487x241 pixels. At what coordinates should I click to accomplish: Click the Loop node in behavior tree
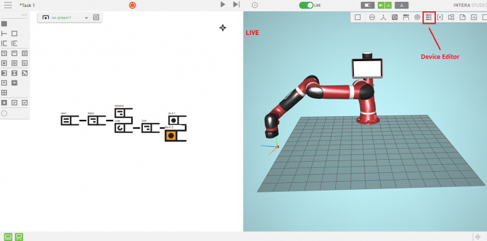[x=119, y=127]
